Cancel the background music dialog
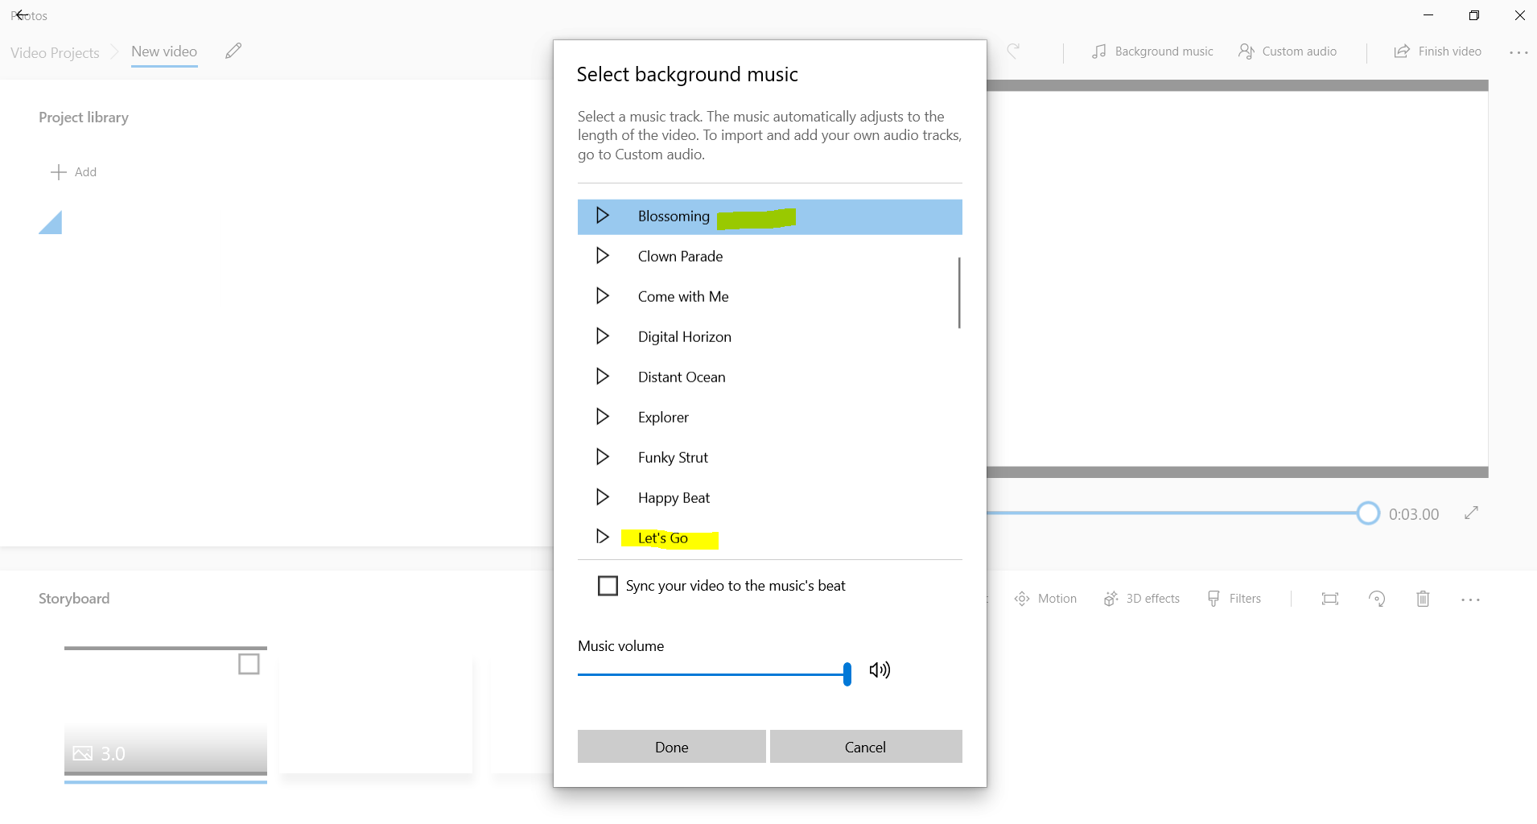This screenshot has width=1537, height=824. click(x=866, y=747)
